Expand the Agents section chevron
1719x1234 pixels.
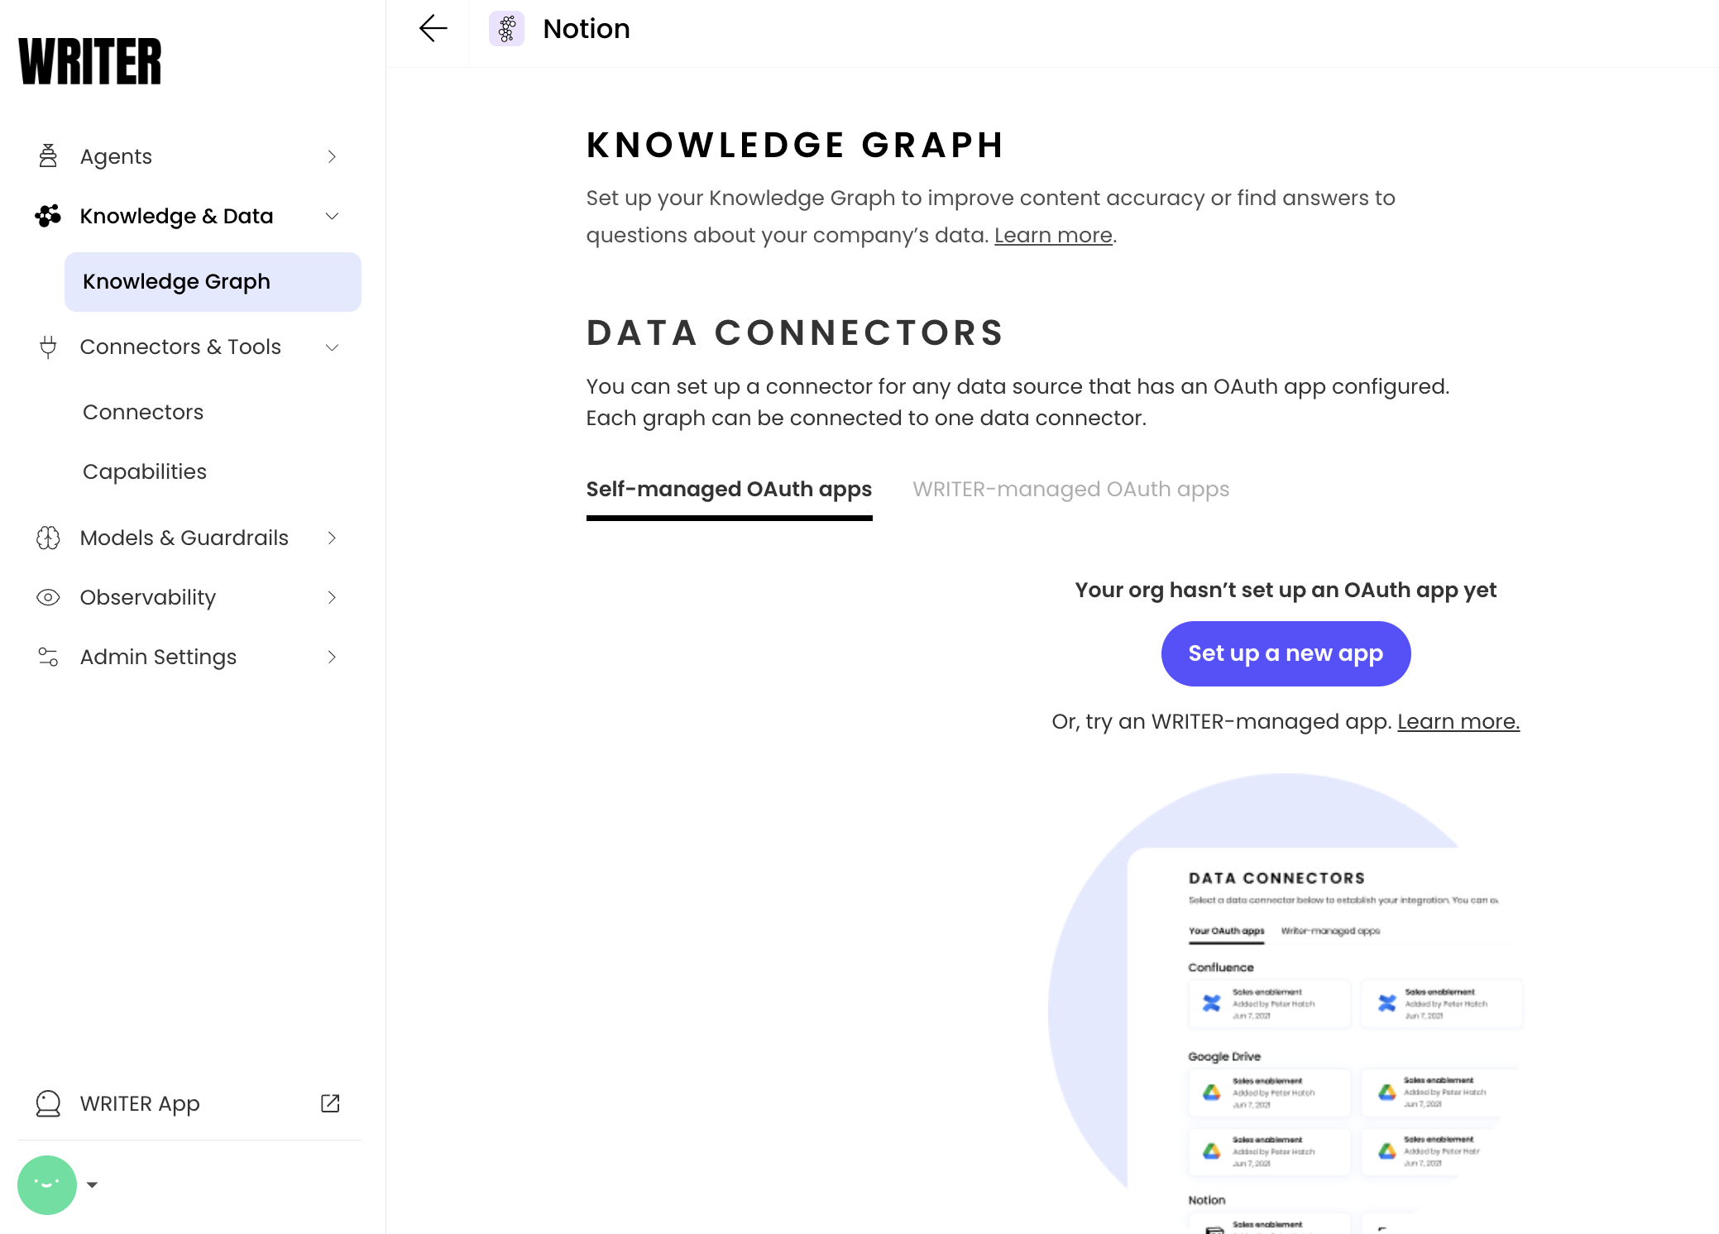pos(332,156)
